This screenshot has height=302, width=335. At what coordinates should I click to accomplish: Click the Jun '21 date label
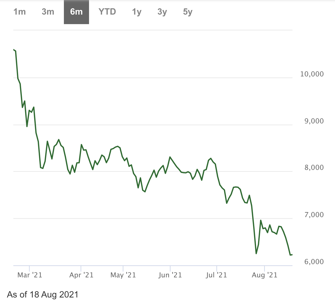tap(170, 275)
